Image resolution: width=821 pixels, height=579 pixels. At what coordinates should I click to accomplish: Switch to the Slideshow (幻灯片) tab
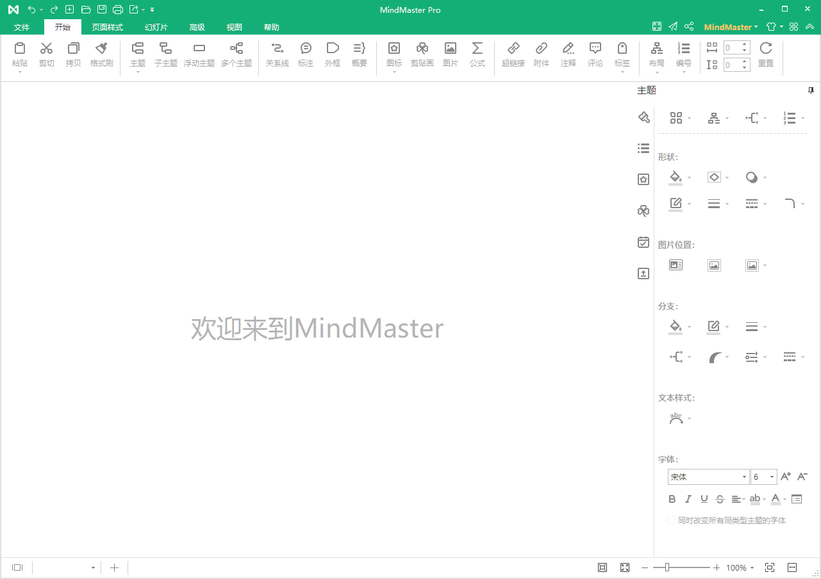(x=156, y=28)
